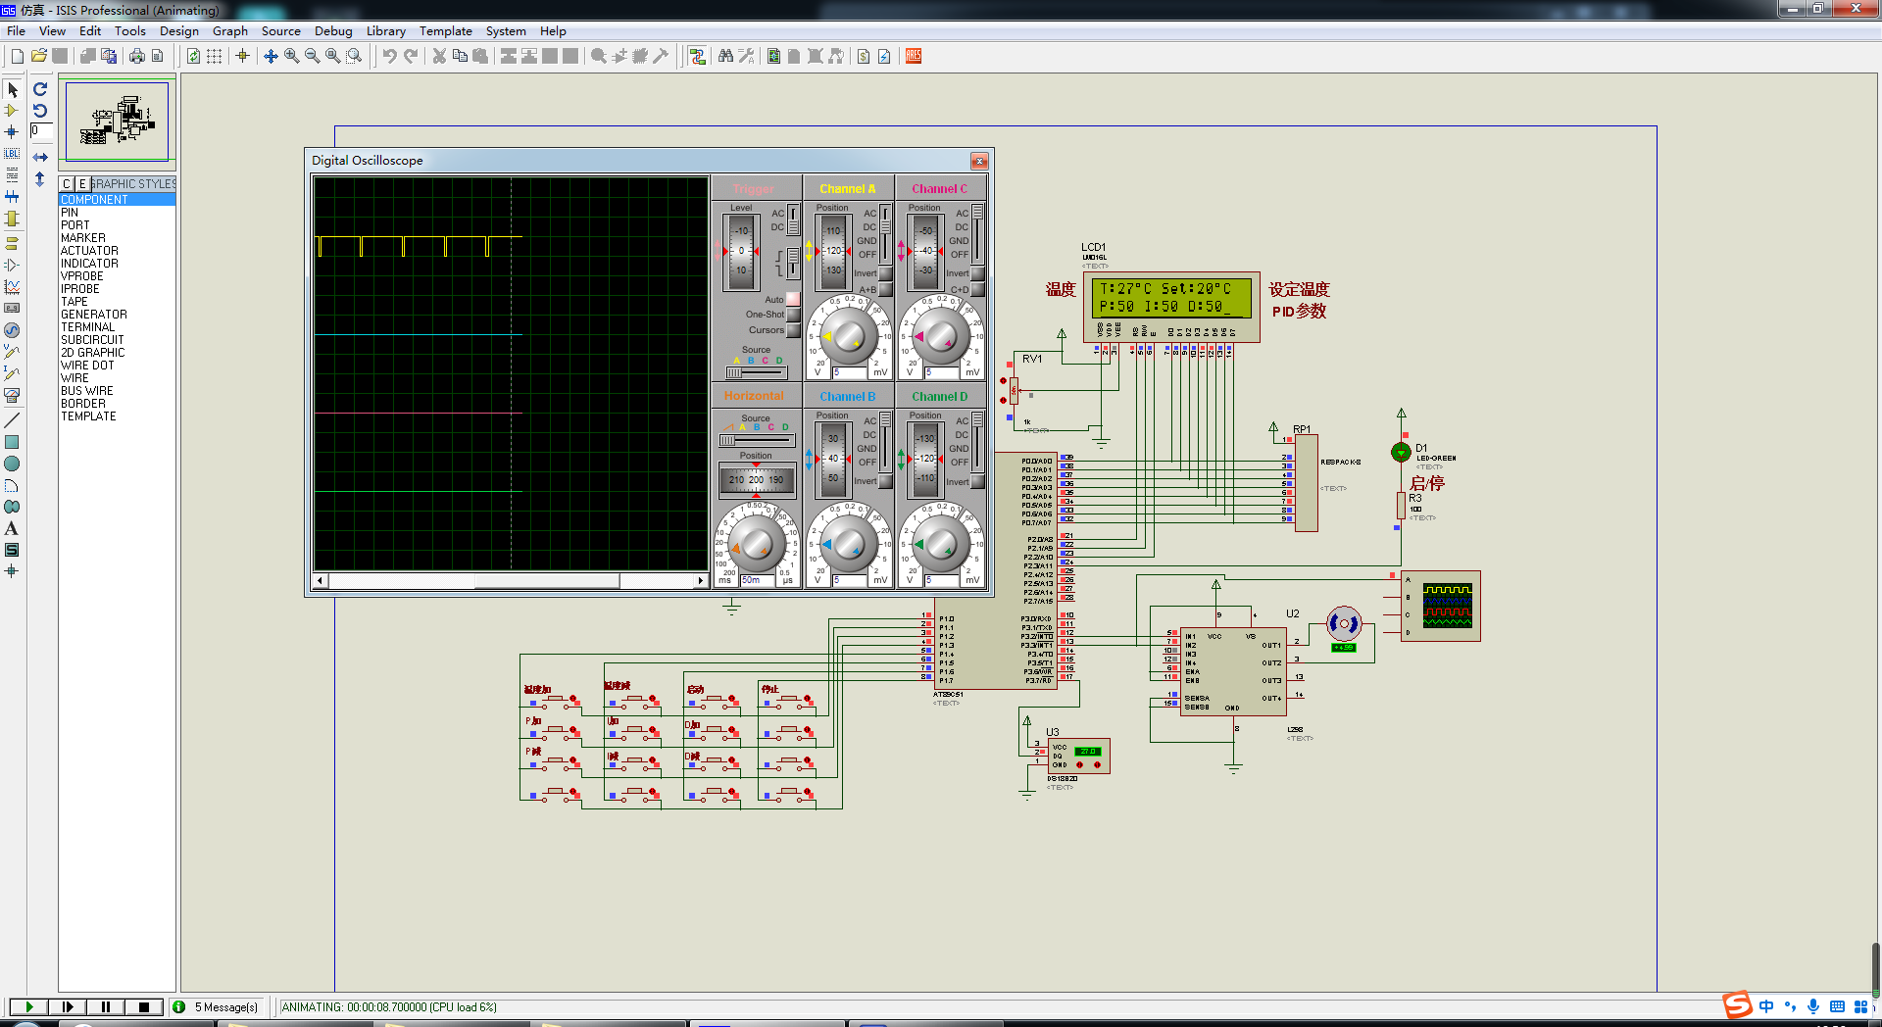Zoom out of the schematic

coord(312,56)
